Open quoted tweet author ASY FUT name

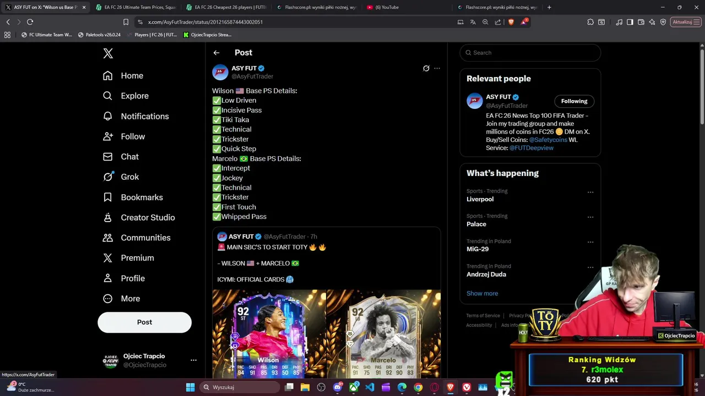point(241,237)
